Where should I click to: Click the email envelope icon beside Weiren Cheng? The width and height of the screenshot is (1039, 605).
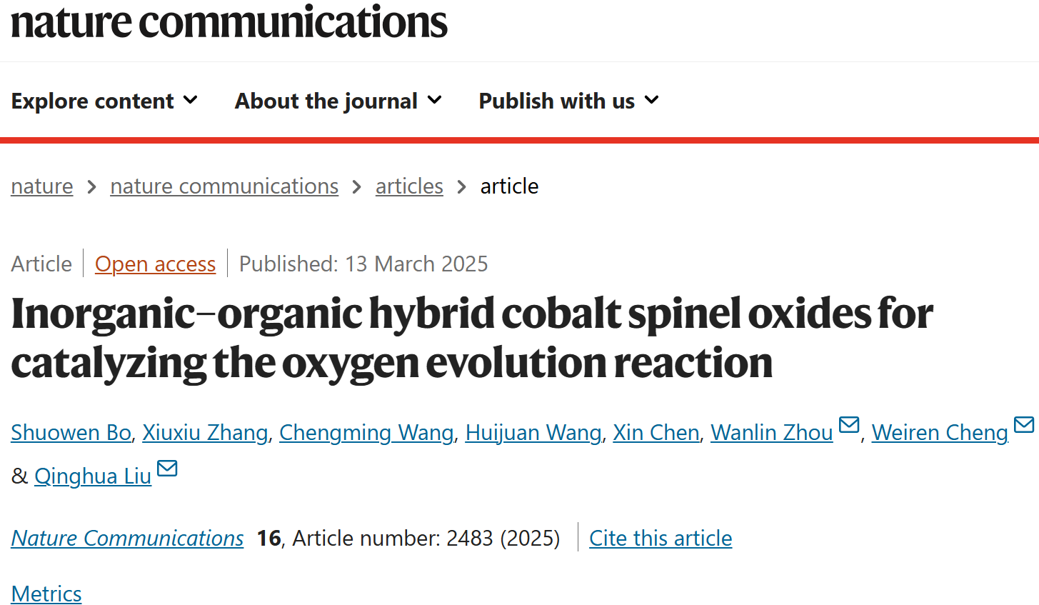[x=1024, y=425]
